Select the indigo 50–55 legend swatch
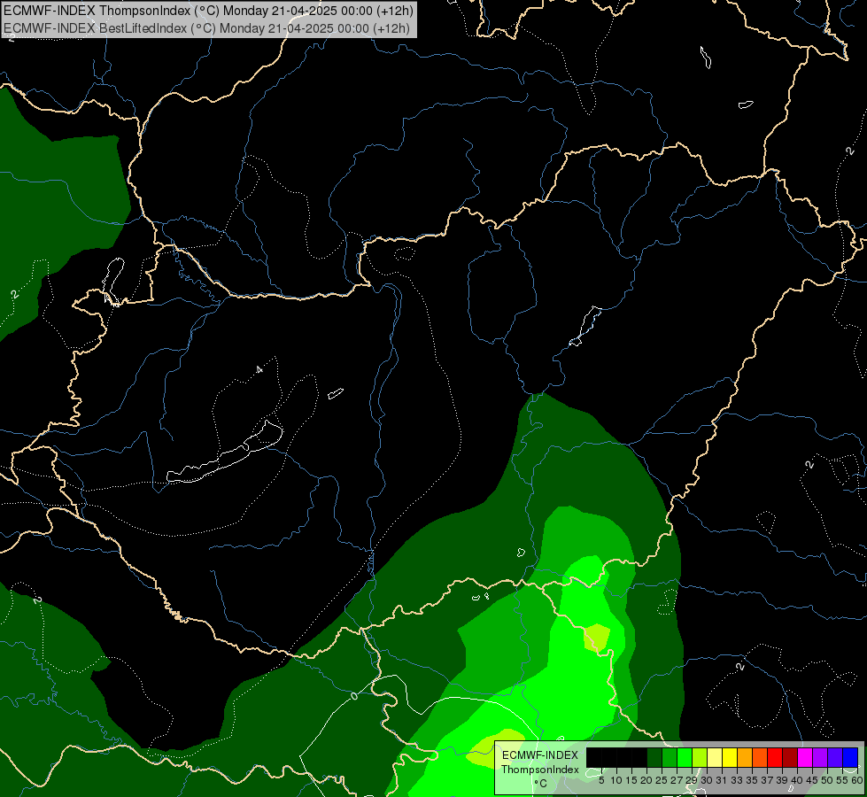Viewport: 867px width, 797px height. (835, 757)
